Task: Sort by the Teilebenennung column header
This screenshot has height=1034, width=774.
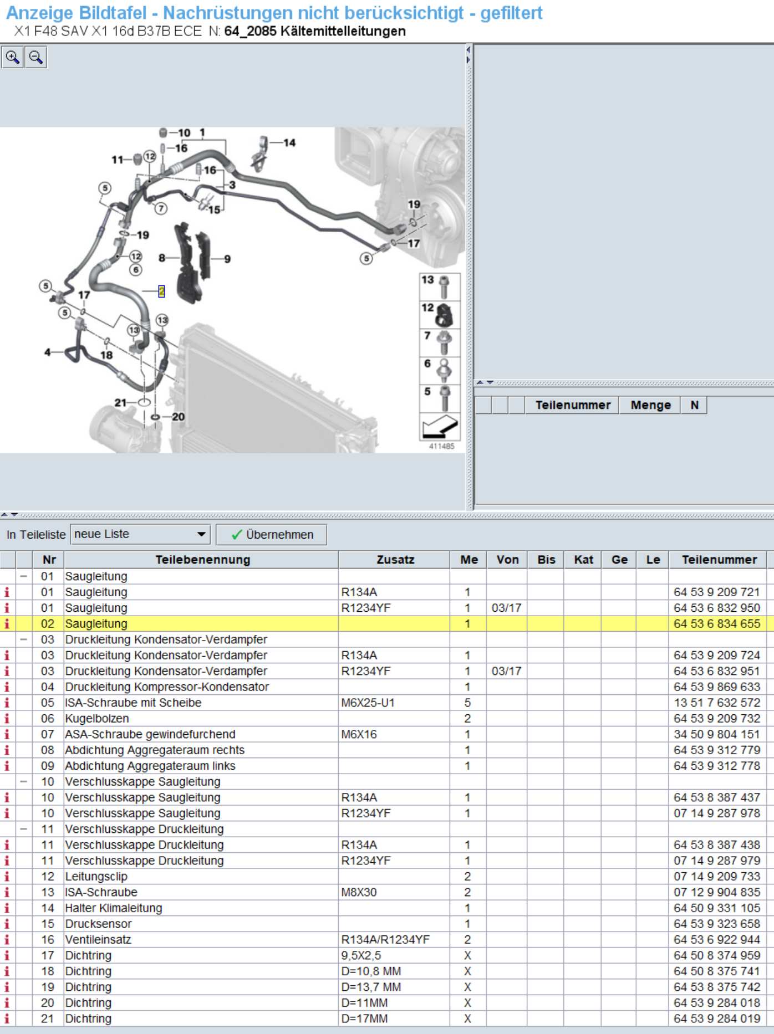Action: click(x=202, y=560)
